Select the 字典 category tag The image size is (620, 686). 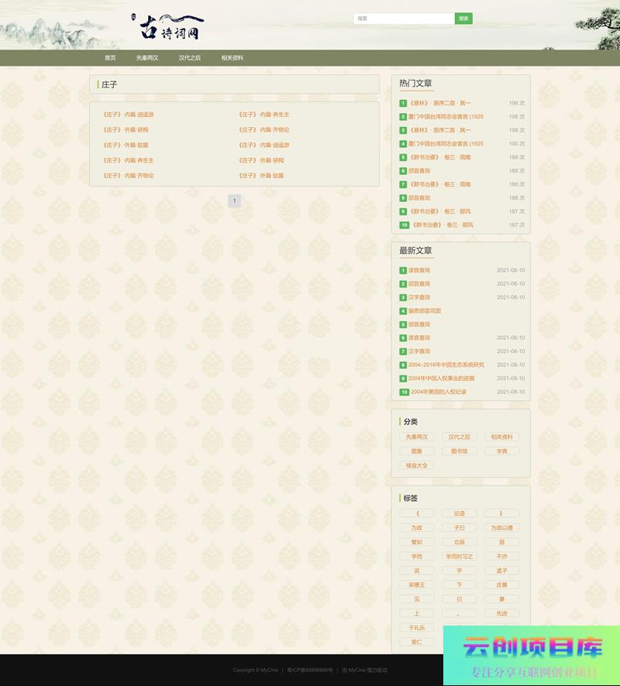coord(501,451)
